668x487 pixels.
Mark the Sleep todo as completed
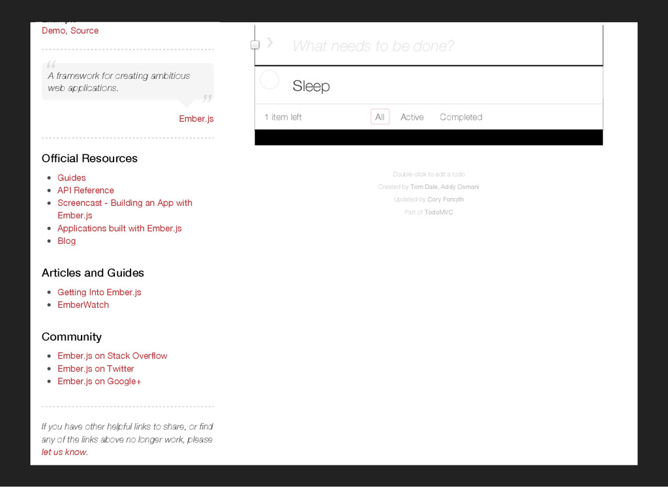pos(269,80)
